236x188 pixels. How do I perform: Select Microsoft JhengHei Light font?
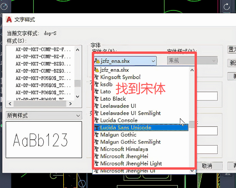click(131, 163)
